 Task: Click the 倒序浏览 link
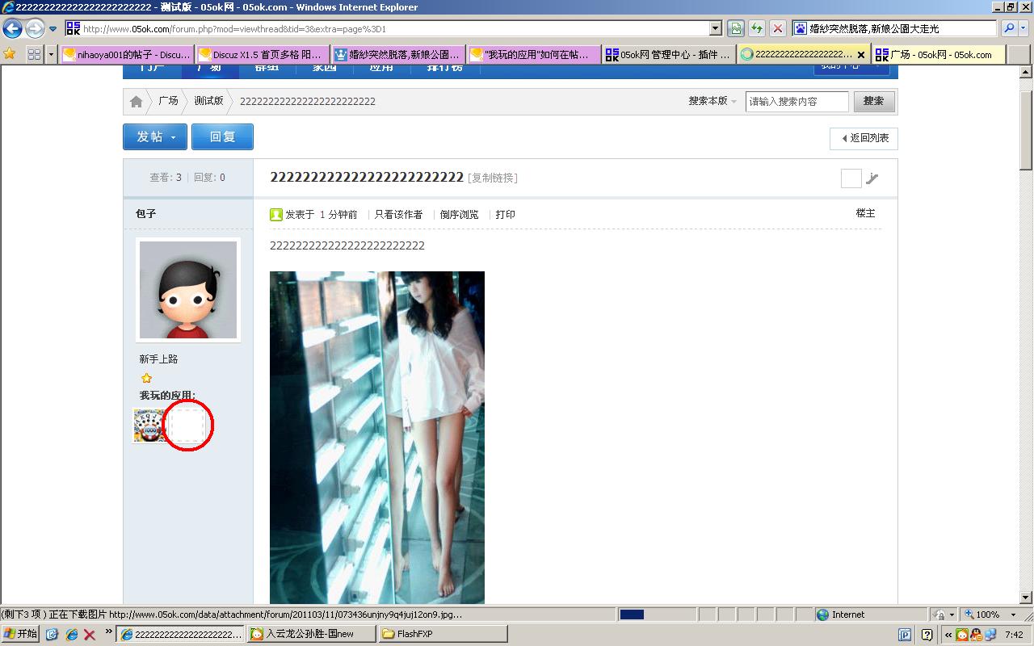[459, 215]
